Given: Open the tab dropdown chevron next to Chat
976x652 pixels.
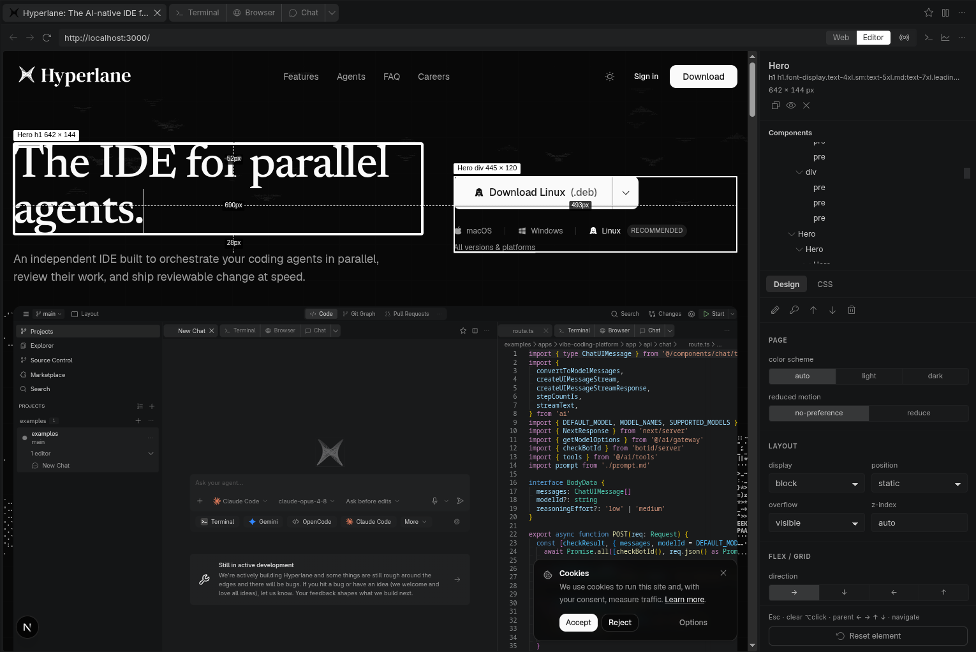Looking at the screenshot, I should coord(332,13).
